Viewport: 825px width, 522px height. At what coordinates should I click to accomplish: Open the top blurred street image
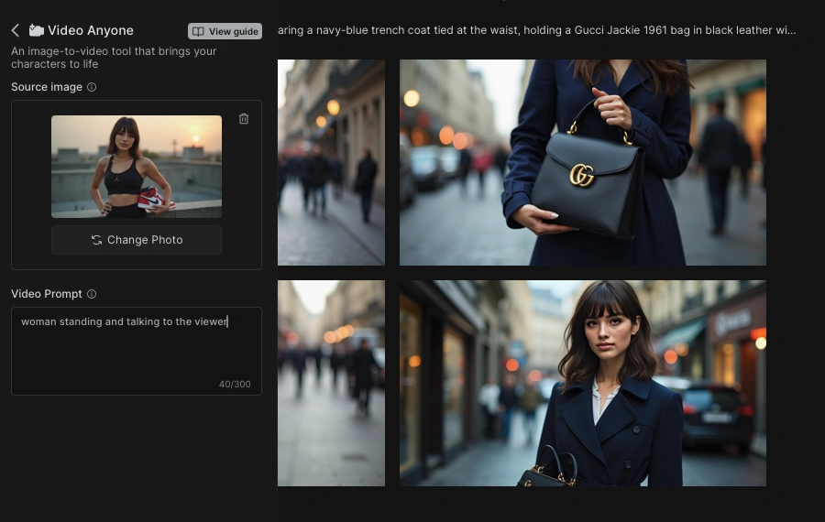point(332,162)
